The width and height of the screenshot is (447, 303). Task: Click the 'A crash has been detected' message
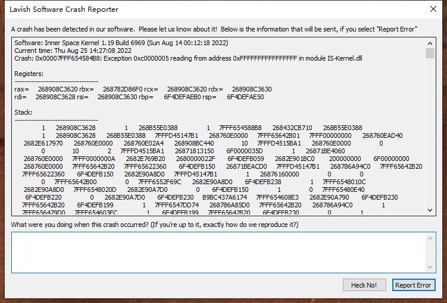point(214,29)
